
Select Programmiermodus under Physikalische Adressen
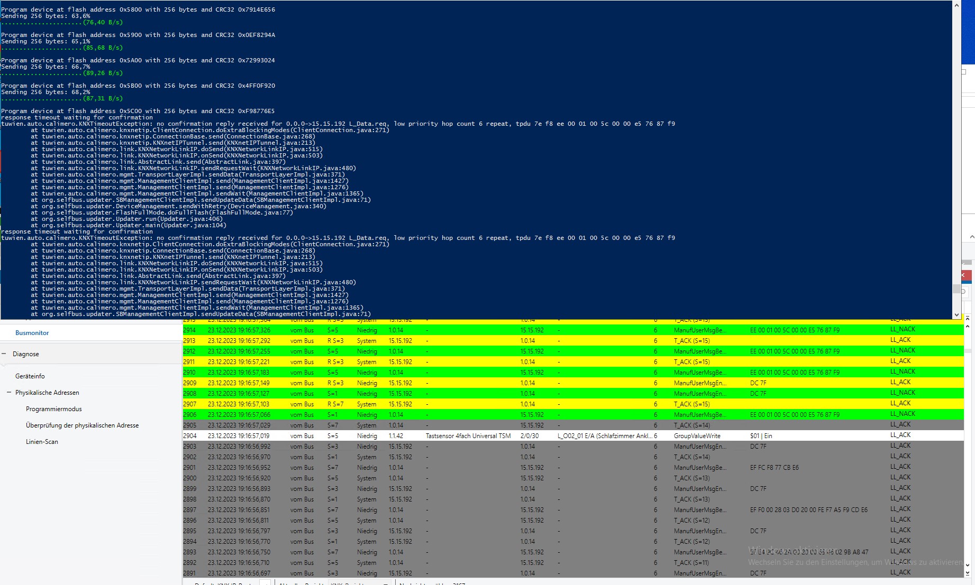54,409
